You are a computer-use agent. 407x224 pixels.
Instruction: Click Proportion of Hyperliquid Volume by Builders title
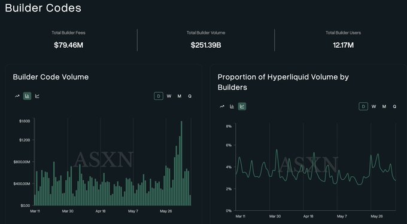tap(283, 82)
